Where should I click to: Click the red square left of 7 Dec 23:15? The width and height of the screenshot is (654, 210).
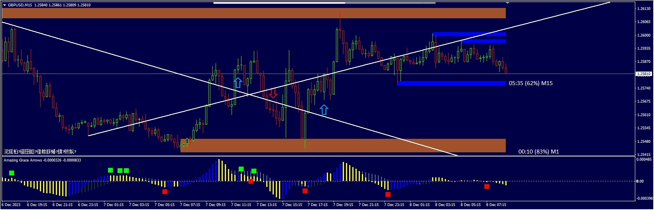[388, 194]
